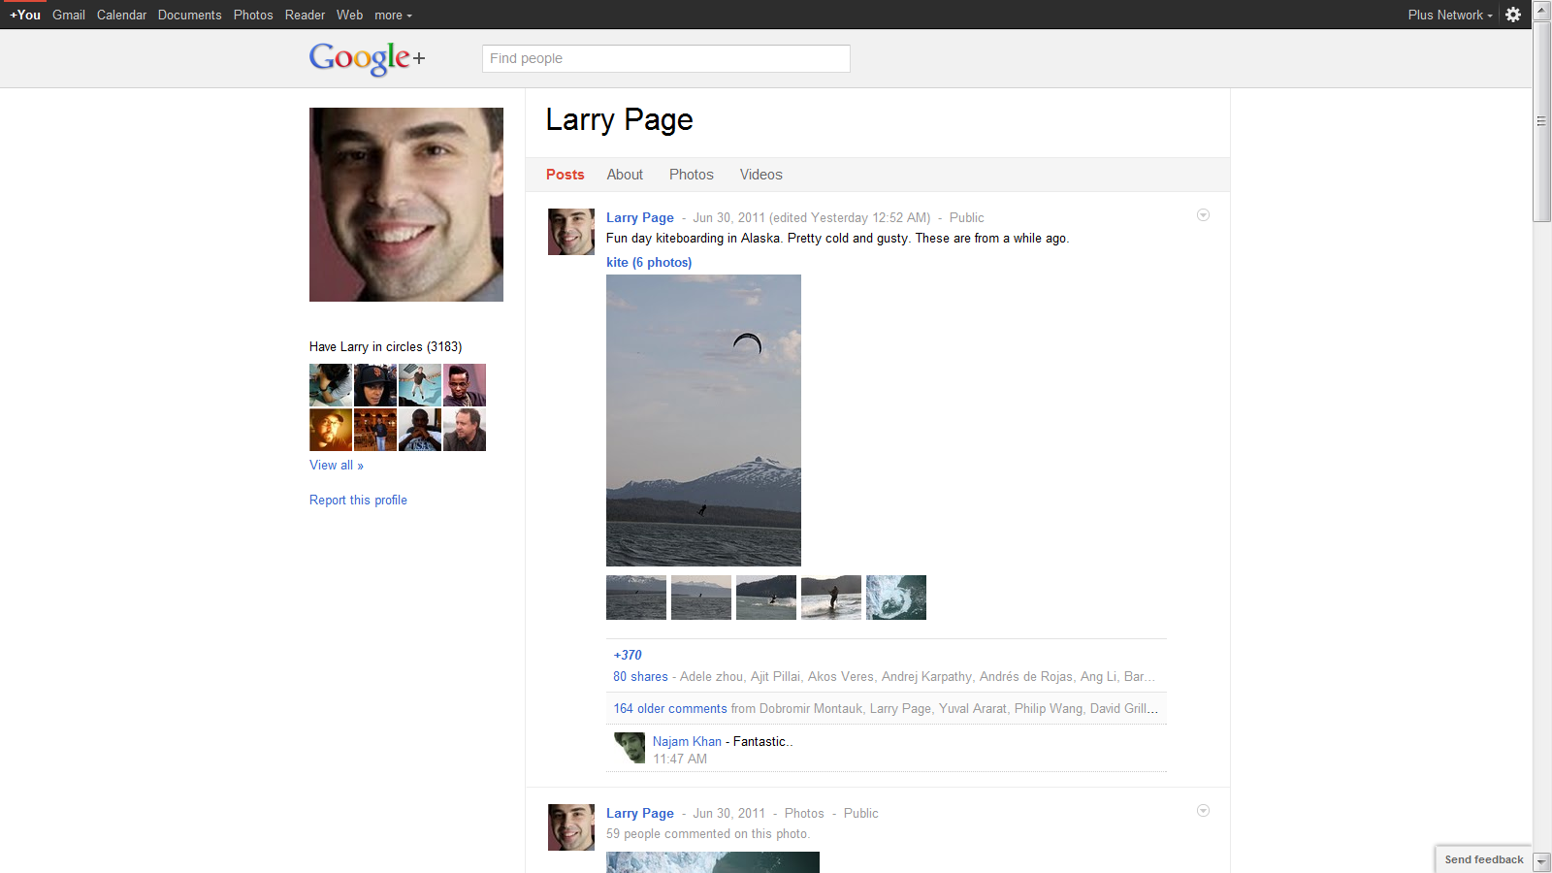Open the large kiteboarding photo

(x=703, y=420)
